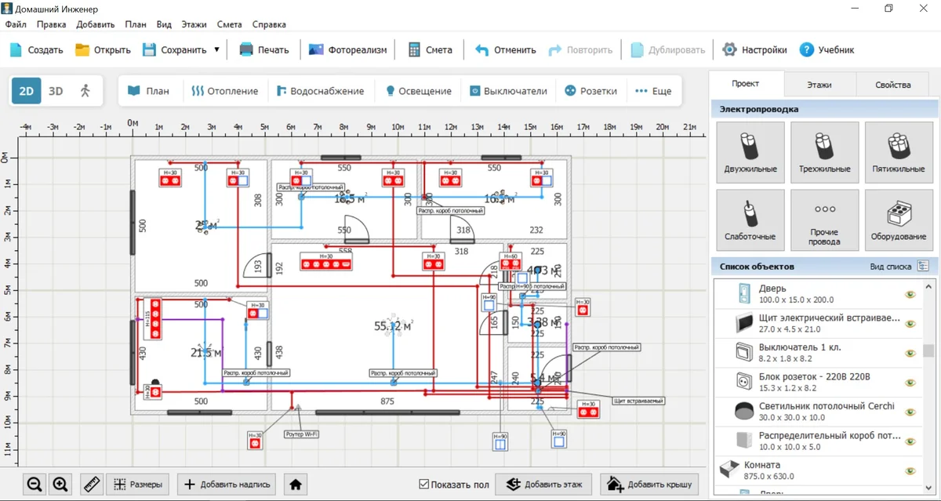Screen dimensions: 941x501
Task: Select the five-core cable tool Пятижильные
Action: pyautogui.click(x=898, y=152)
